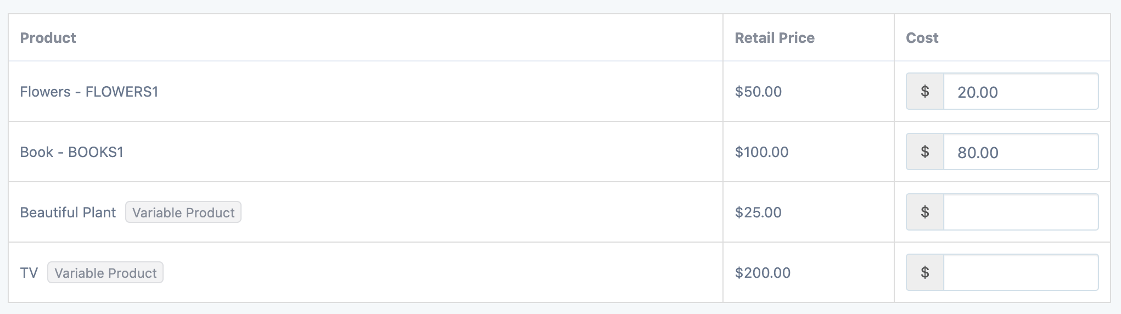Click the Beautiful Plant product name
This screenshot has width=1121, height=314.
coord(68,212)
